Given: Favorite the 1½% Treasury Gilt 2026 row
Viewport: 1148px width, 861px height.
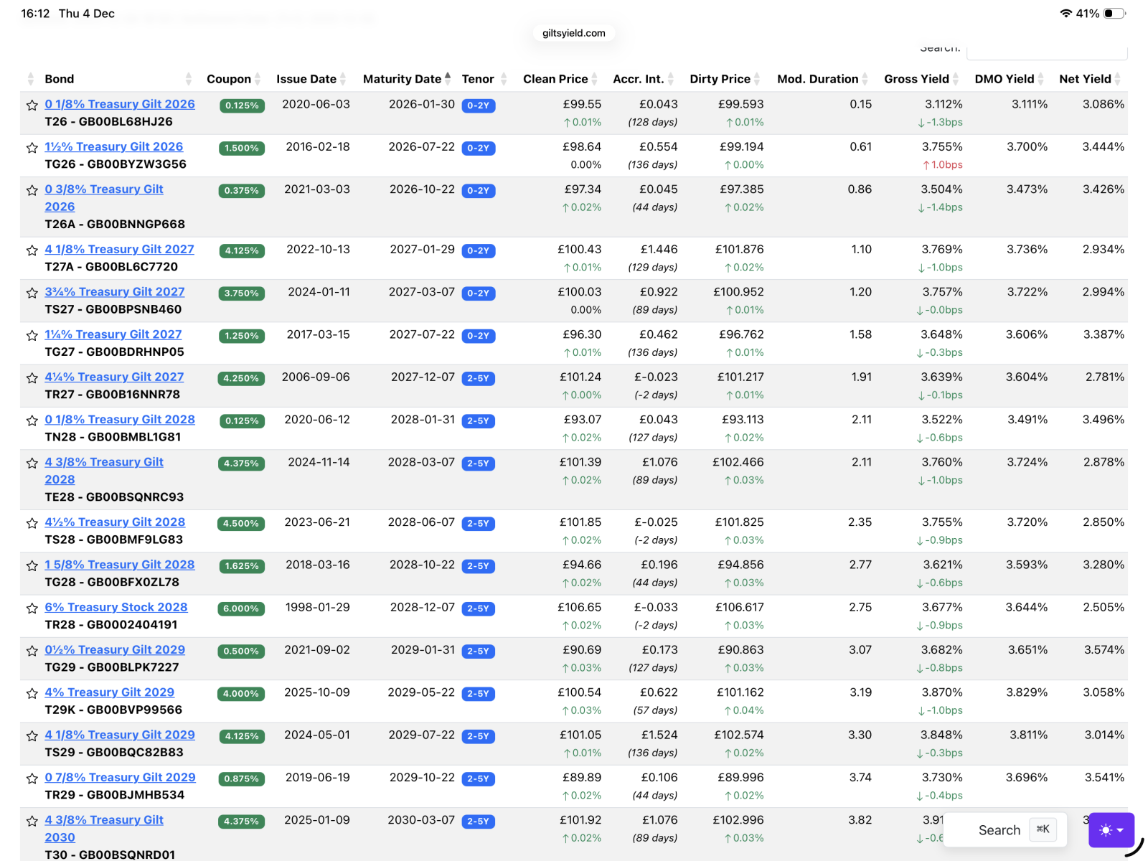Looking at the screenshot, I should (32, 148).
